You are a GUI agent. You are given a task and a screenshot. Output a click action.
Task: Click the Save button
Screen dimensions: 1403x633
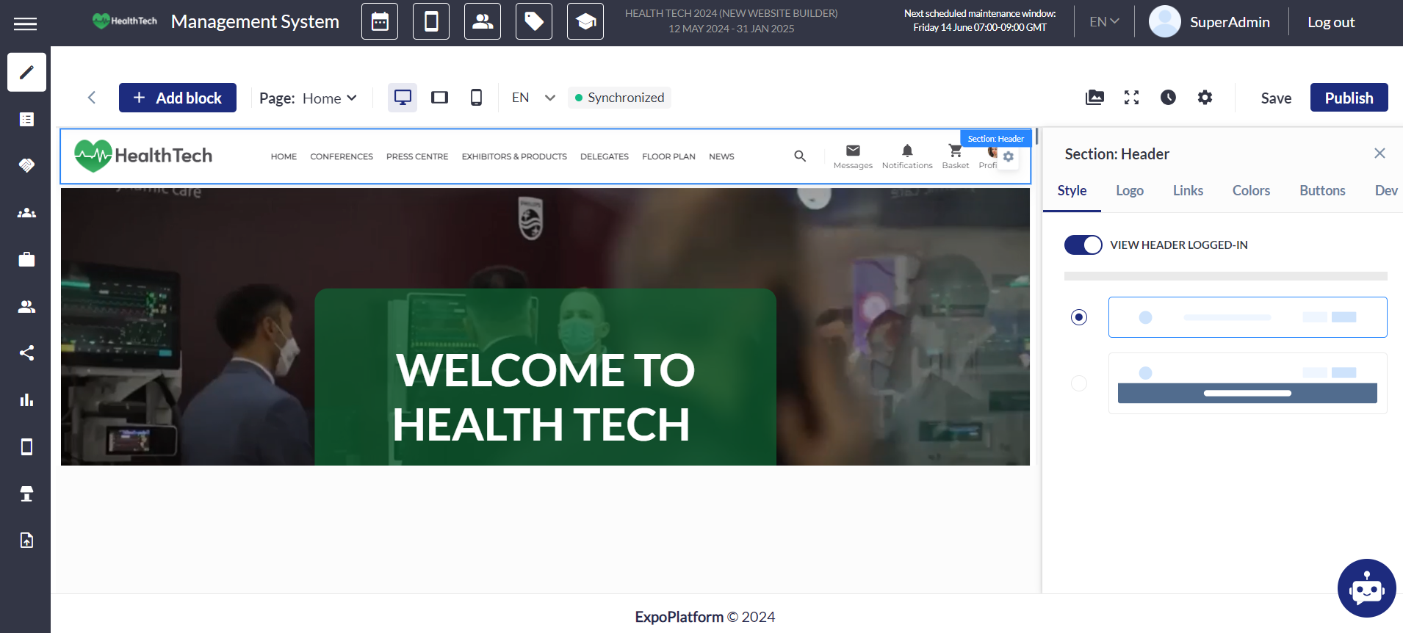1276,98
